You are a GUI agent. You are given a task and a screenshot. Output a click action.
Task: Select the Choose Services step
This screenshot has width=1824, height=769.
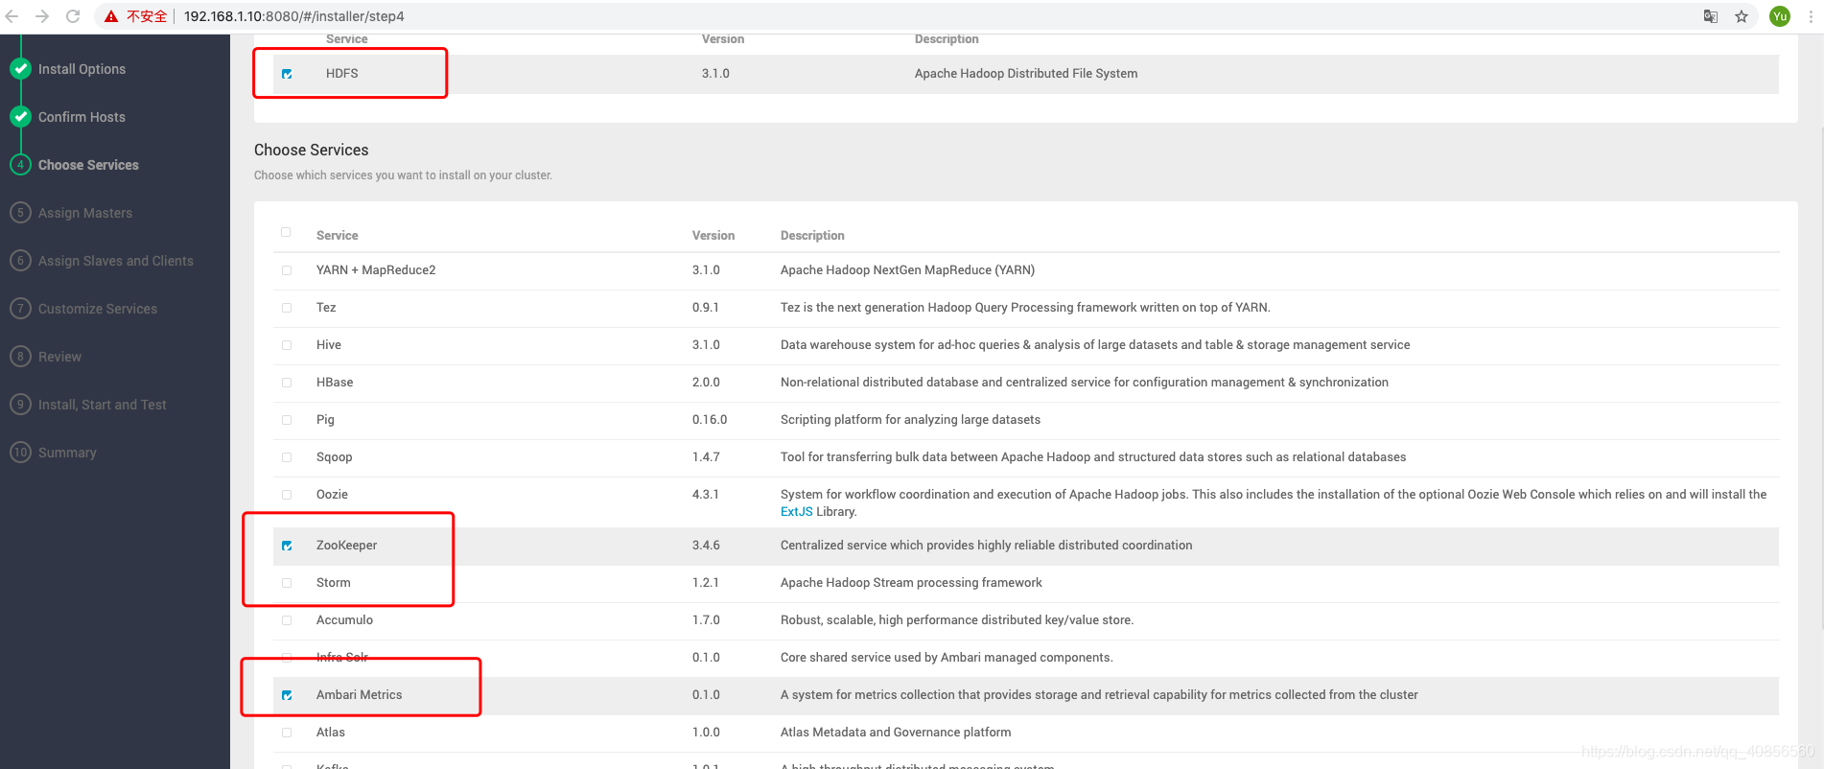click(x=88, y=165)
